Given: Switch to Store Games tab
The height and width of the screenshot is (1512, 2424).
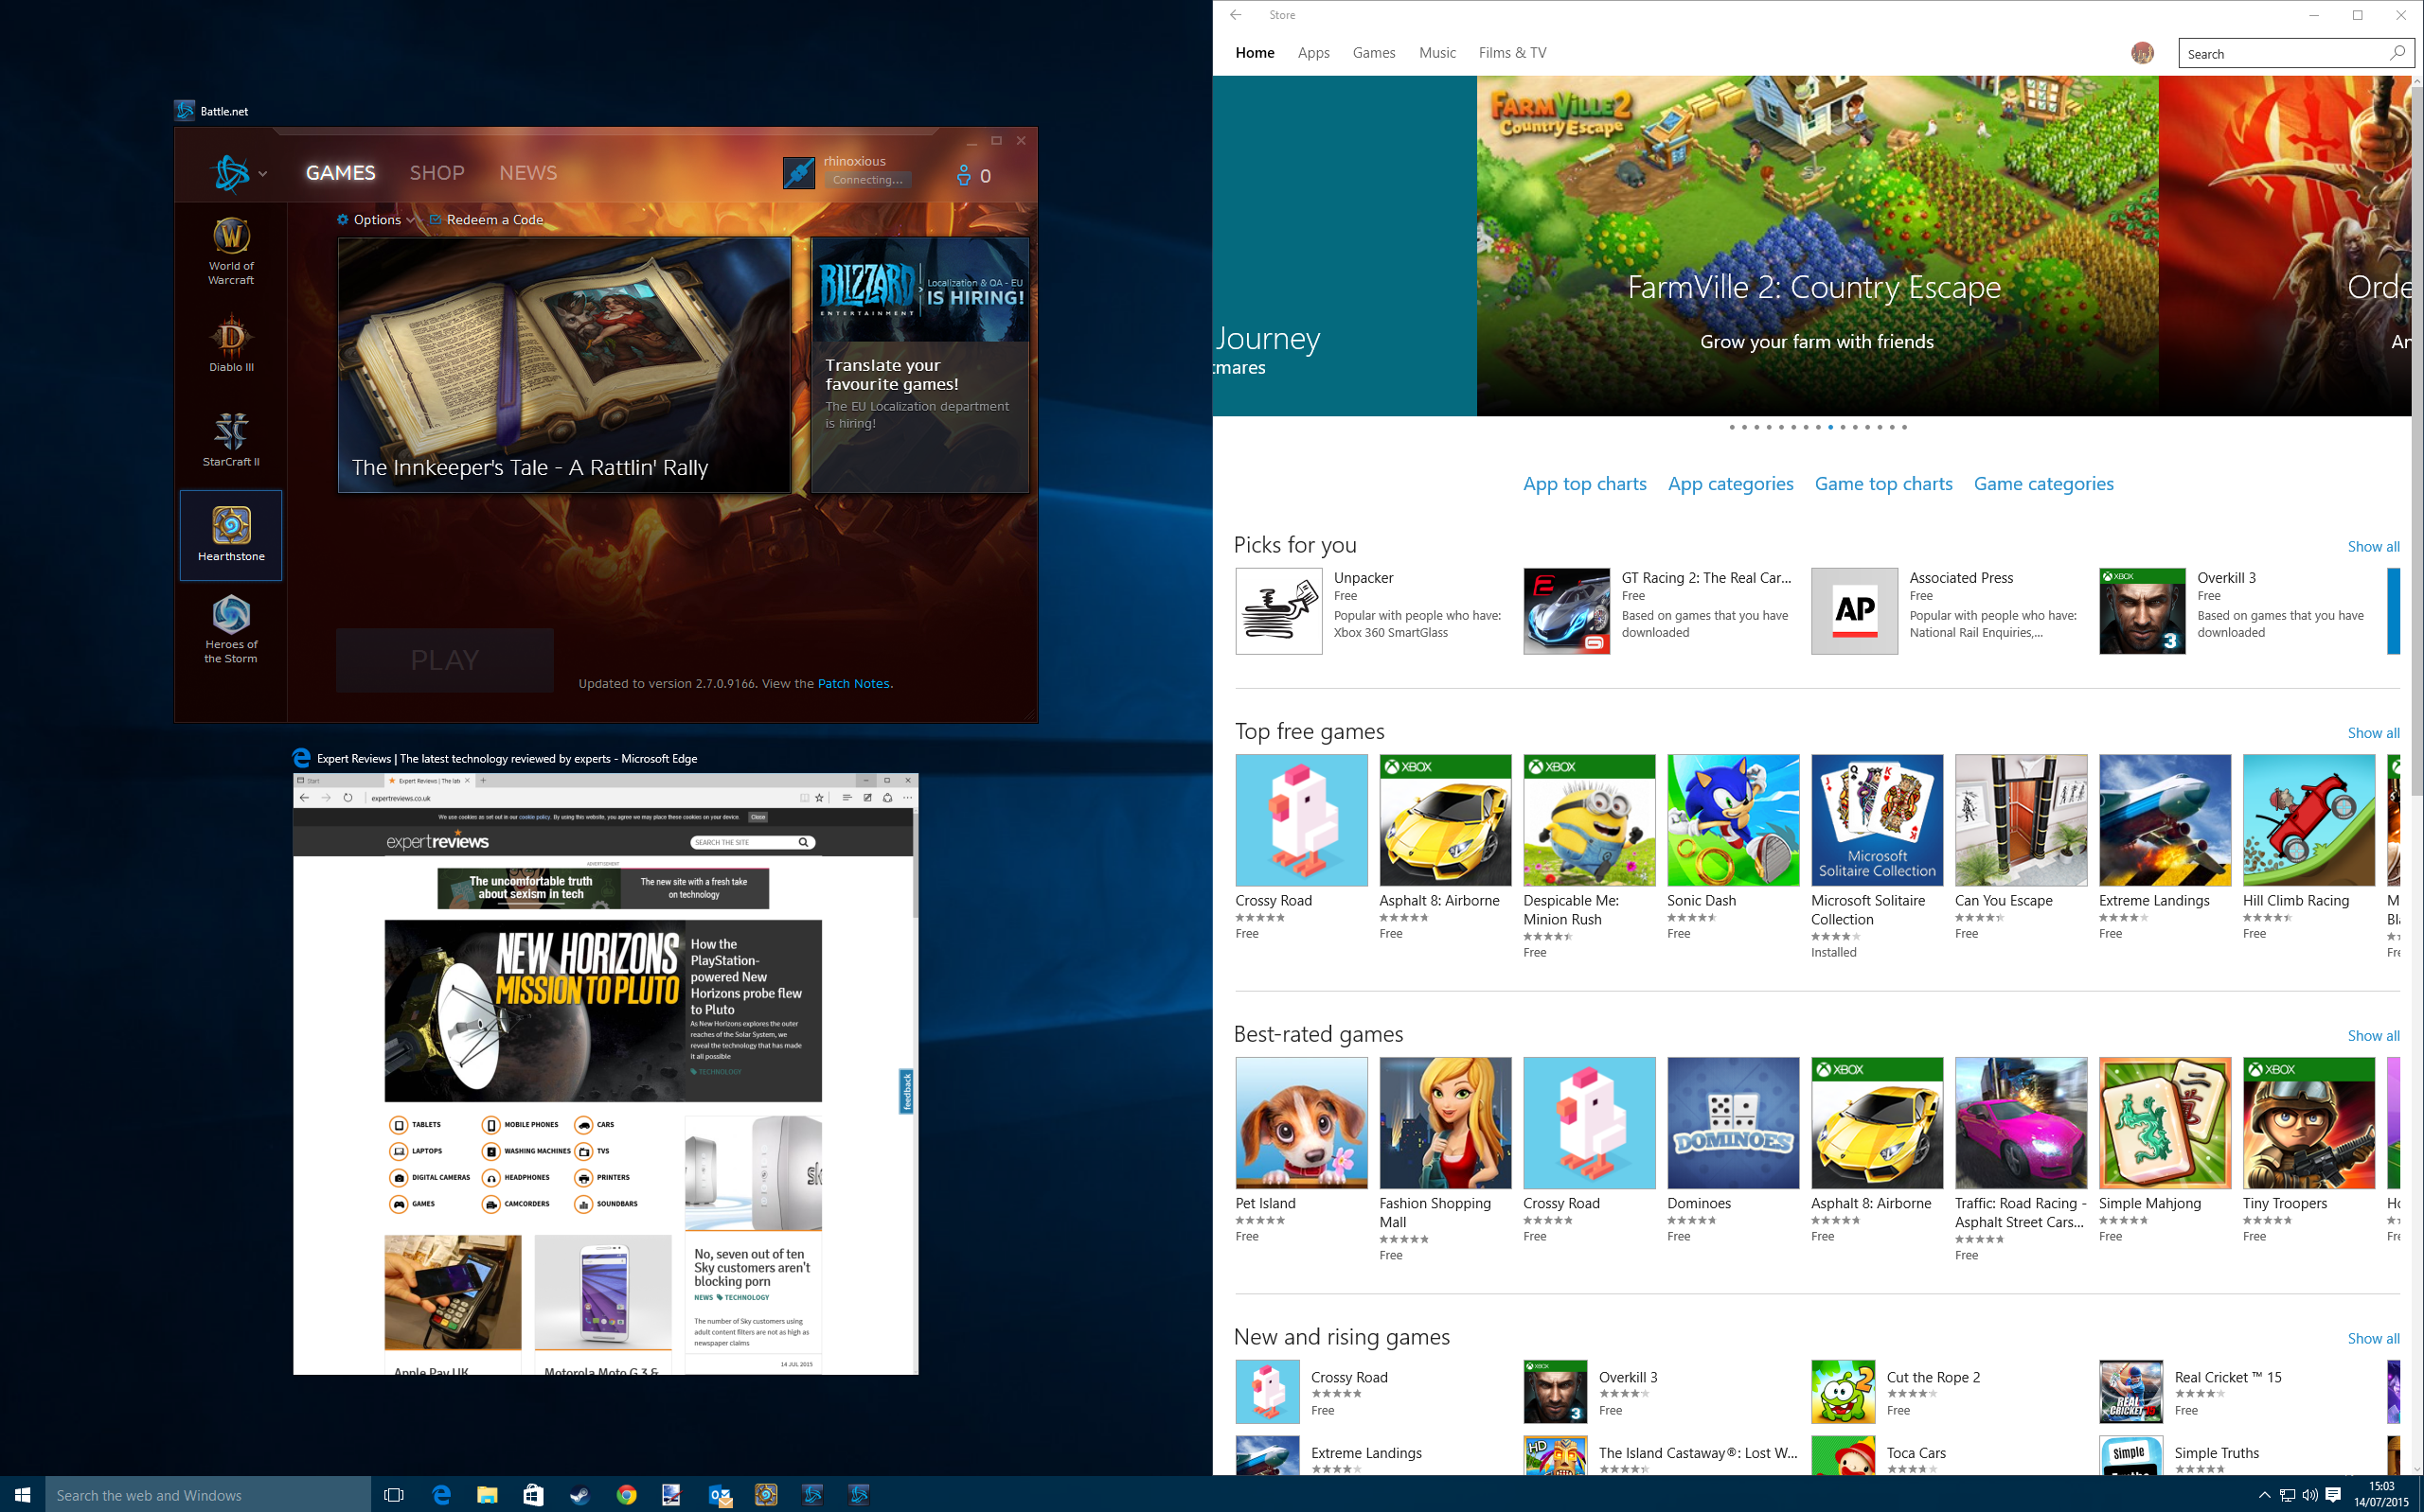Looking at the screenshot, I should pyautogui.click(x=1374, y=53).
